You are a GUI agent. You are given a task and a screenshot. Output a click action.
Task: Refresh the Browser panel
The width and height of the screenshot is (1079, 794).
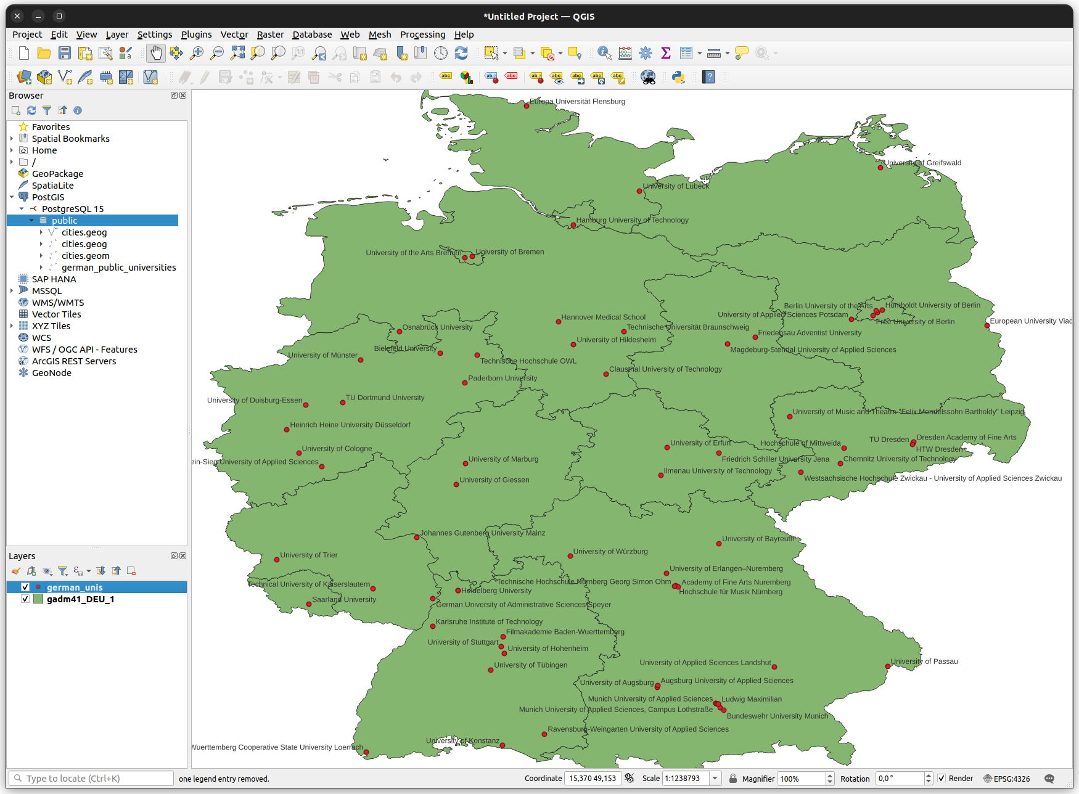(x=31, y=110)
